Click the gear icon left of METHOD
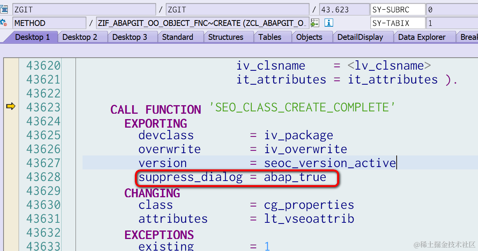 [4, 23]
